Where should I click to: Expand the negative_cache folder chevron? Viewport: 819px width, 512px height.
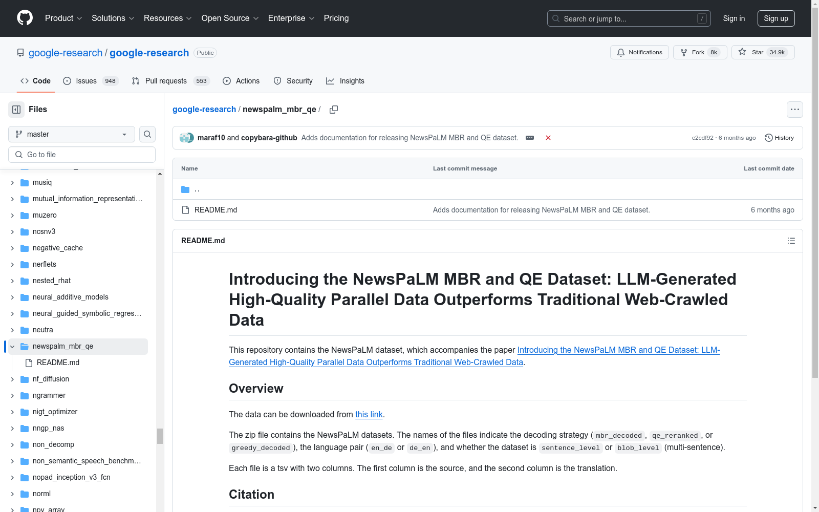click(12, 248)
